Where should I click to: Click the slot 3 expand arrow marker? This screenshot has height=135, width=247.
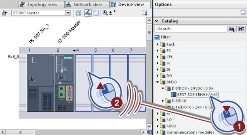tap(74, 51)
